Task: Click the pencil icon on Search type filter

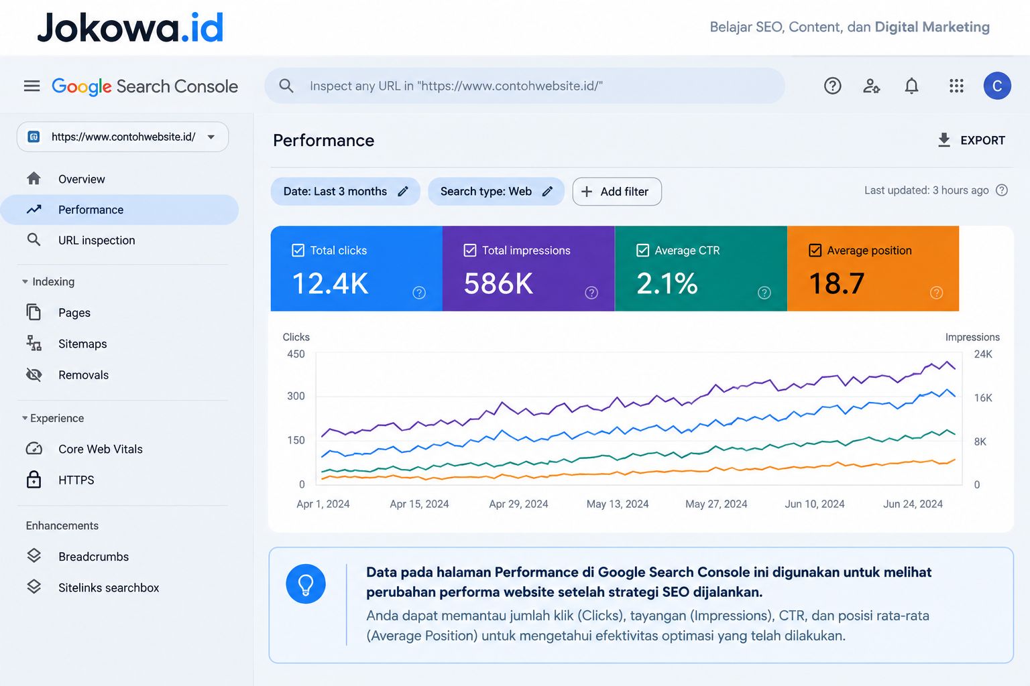Action: click(547, 192)
